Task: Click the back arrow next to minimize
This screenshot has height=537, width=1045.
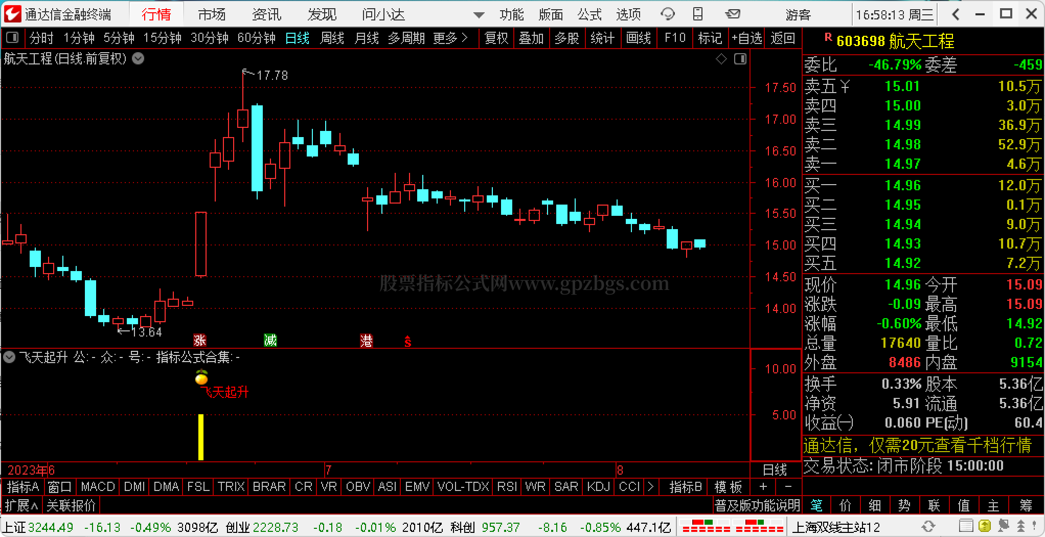Action: 956,14
